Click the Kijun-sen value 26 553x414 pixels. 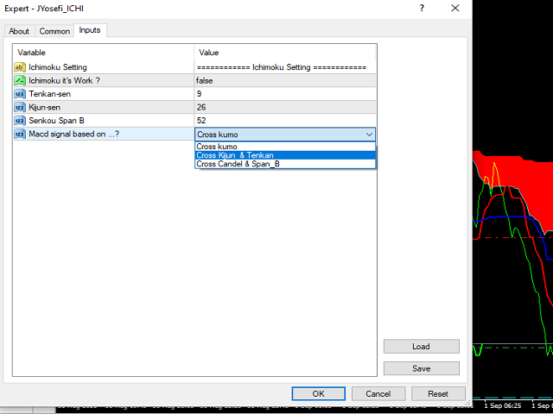[285, 107]
